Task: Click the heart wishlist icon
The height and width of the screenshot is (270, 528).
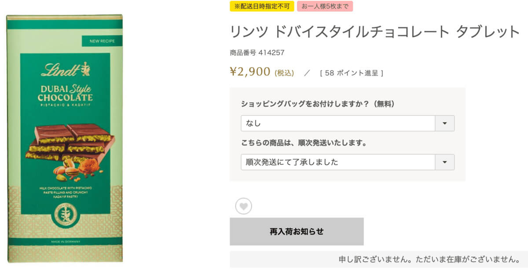Action: (x=243, y=206)
